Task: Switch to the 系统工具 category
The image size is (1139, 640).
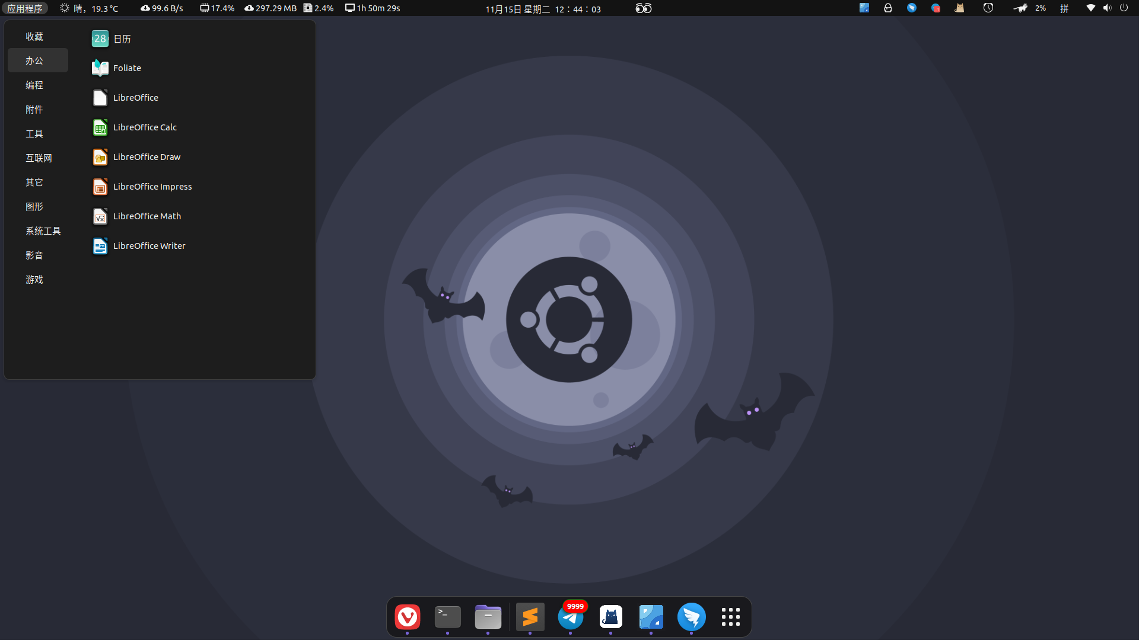Action: click(x=43, y=231)
